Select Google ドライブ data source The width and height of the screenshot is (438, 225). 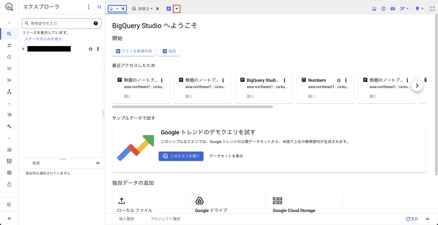tap(227, 202)
